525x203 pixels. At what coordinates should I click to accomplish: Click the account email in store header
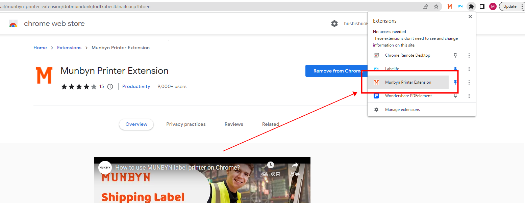(x=355, y=24)
